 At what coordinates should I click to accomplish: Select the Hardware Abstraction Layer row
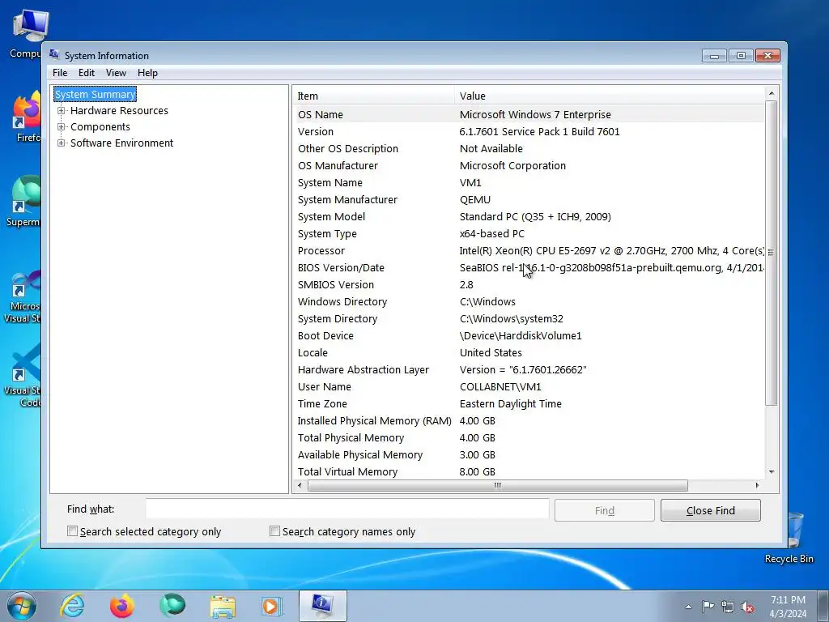tap(529, 369)
